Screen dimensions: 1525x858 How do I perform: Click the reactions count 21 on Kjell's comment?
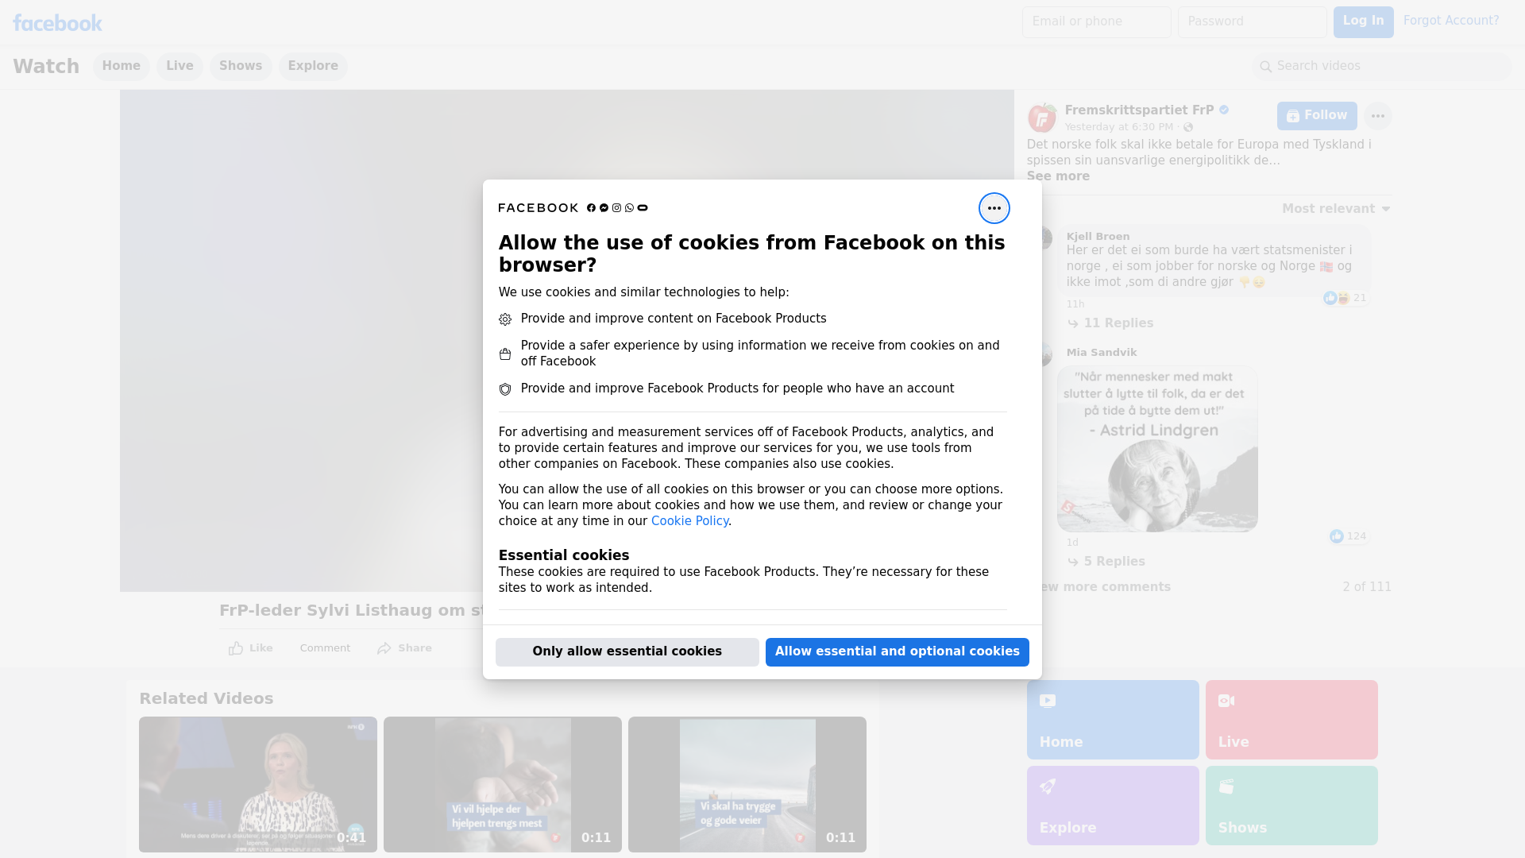pos(1345,298)
